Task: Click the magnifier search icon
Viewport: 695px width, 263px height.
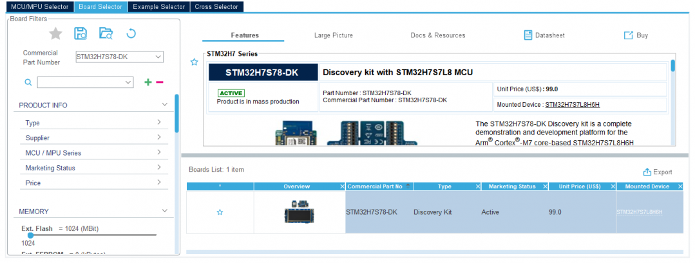Action: (28, 82)
